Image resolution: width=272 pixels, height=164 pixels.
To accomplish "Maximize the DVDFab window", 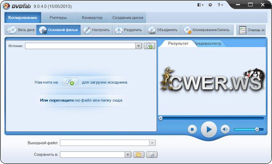I will pos(250,5).
